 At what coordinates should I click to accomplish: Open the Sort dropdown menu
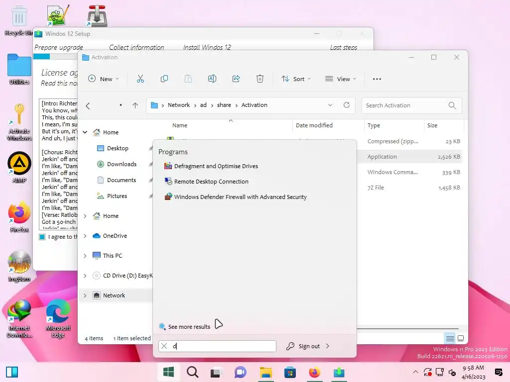click(x=296, y=79)
